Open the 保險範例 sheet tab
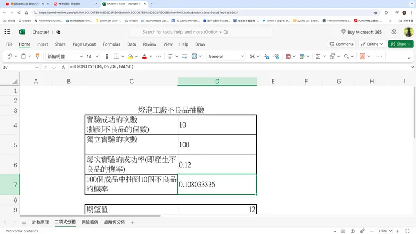This screenshot has width=416, height=234. tap(90, 222)
